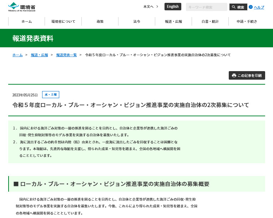This screenshot has height=218, width=273.
Task: Go to 報道発表一覧 breadcrumb link
Action: (x=66, y=55)
